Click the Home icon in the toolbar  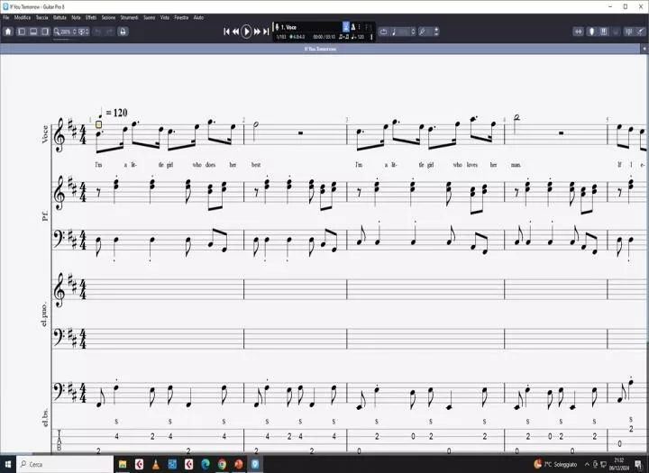[x=8, y=32]
